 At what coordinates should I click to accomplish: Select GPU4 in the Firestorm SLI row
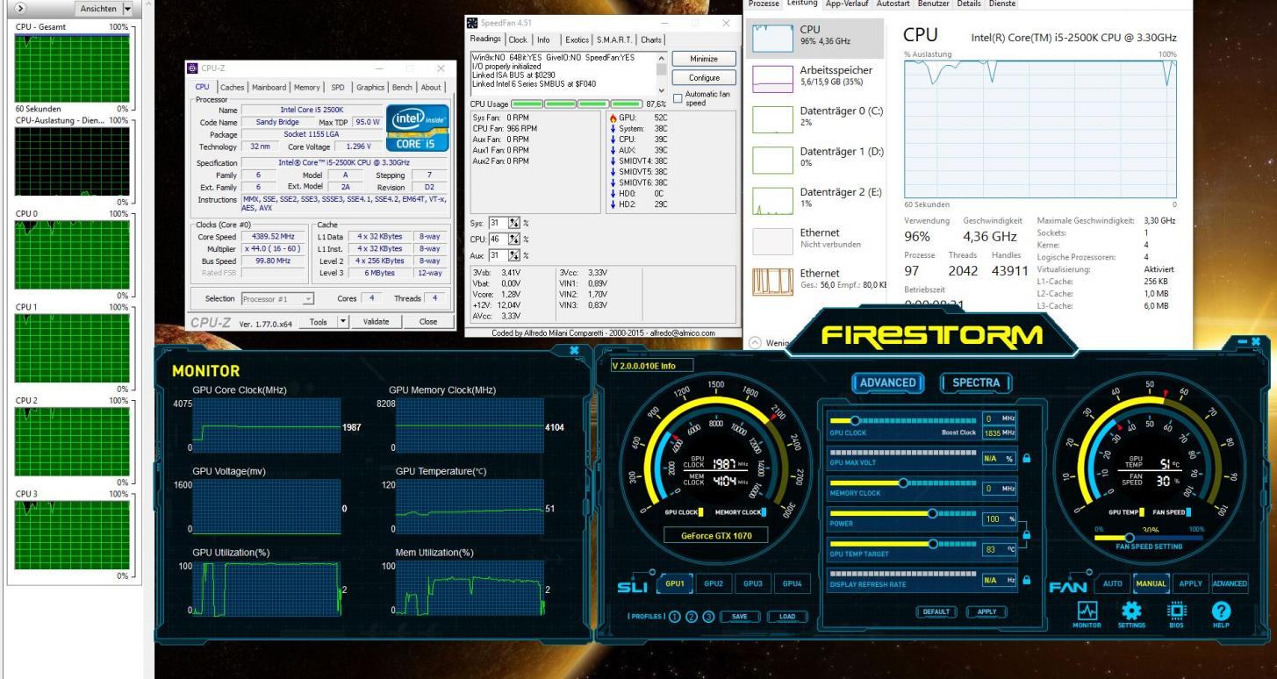point(793,584)
